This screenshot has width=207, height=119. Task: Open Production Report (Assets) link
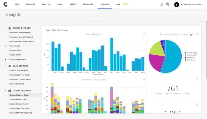[20, 33]
